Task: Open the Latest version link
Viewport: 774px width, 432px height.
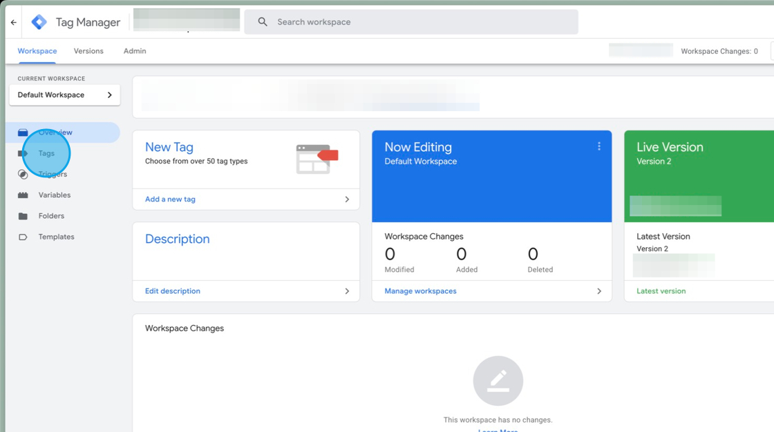Action: point(661,291)
